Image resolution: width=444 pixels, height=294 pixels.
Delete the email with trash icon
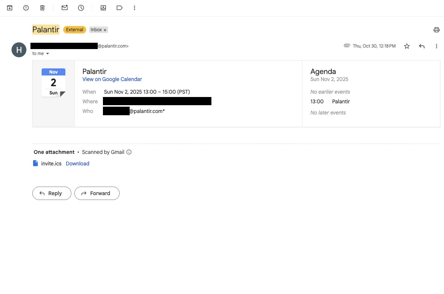click(42, 8)
